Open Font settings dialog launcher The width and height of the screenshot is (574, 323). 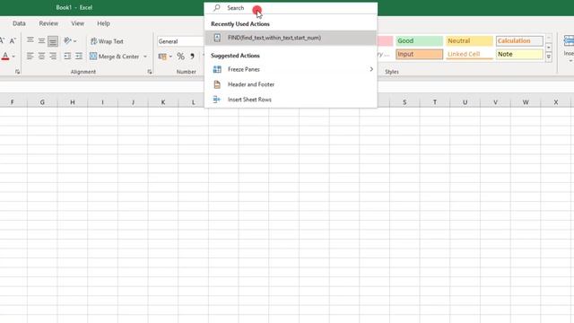pyautogui.click(x=17, y=72)
